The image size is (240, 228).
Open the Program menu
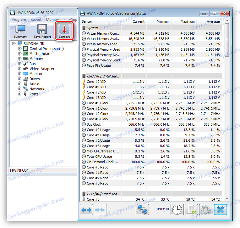pyautogui.click(x=19, y=20)
